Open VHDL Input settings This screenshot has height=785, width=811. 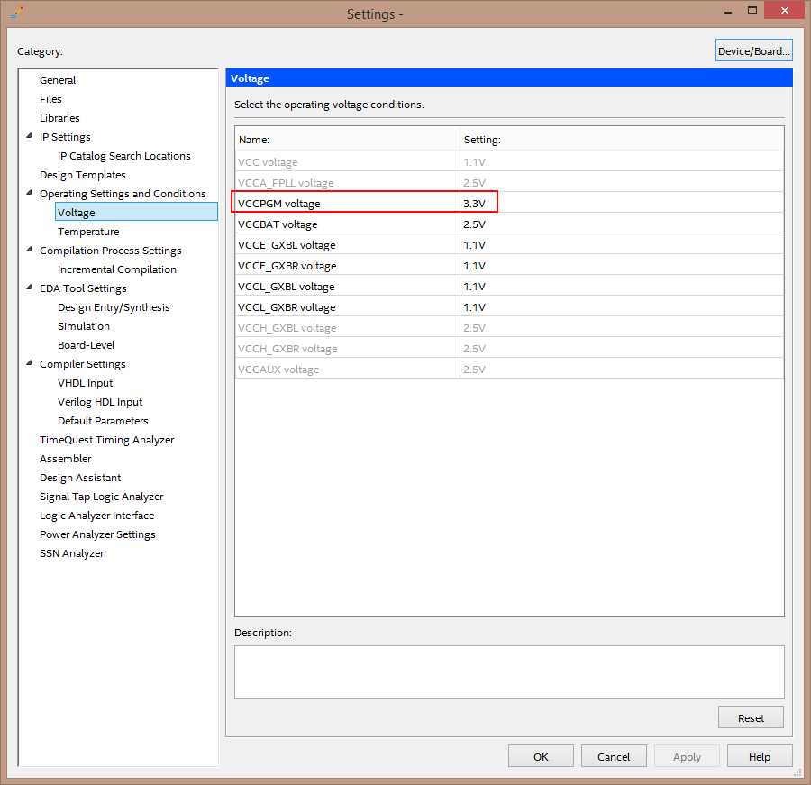pos(86,383)
